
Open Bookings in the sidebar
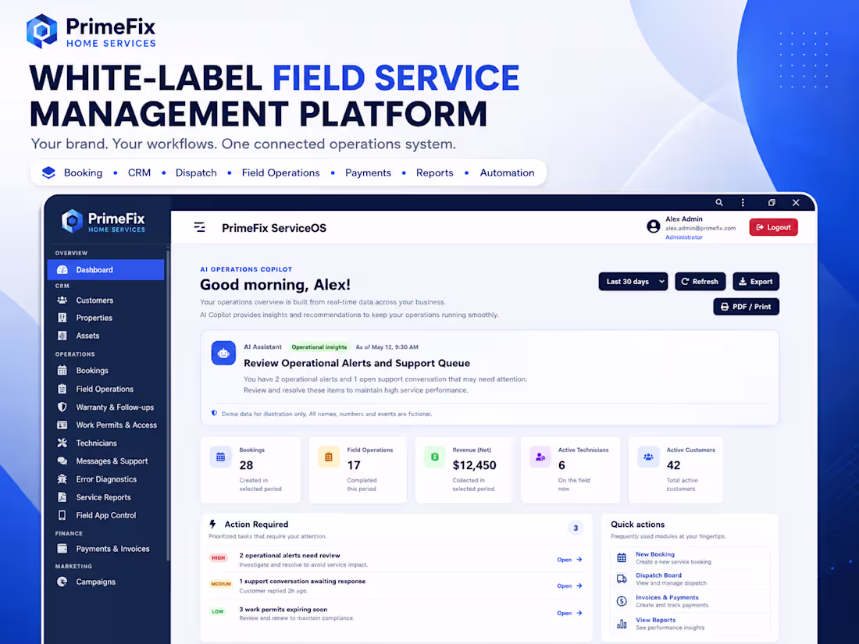(105, 371)
